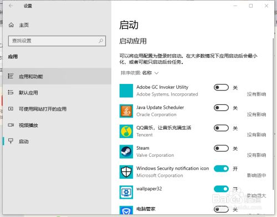Click the 电脑管家 app icon

click(x=126, y=210)
